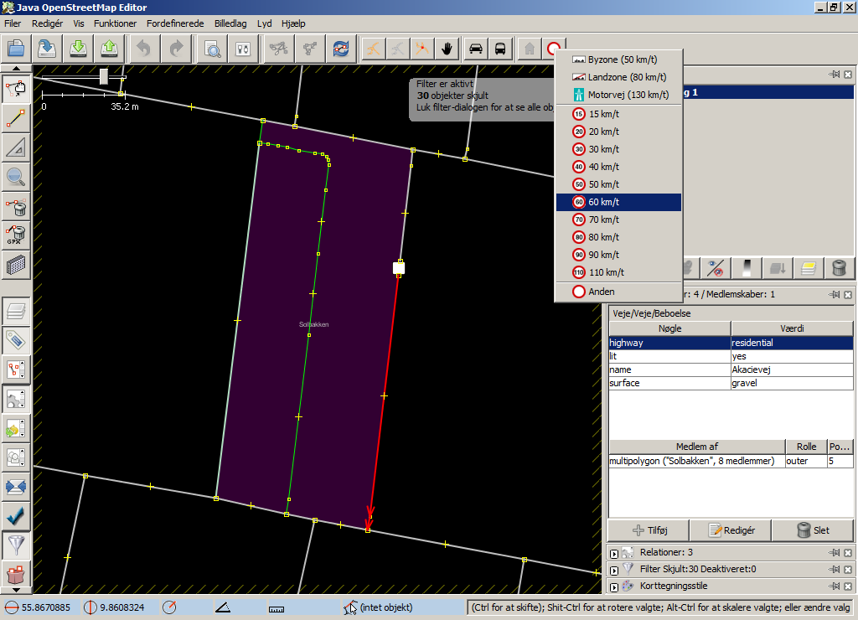The image size is (858, 620).
Task: Click the hand icon in toolbar
Action: coord(447,49)
